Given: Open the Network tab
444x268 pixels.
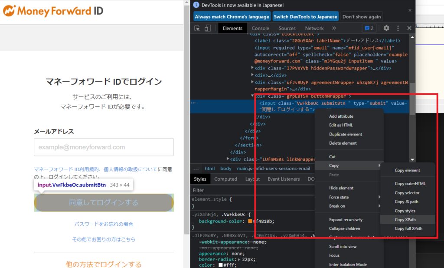Looking at the screenshot, I should coord(314,28).
